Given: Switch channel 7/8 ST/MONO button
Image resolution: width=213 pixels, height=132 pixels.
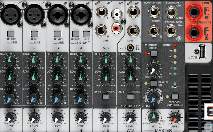Looking at the screenshot, I should pyautogui.click(x=130, y=97).
